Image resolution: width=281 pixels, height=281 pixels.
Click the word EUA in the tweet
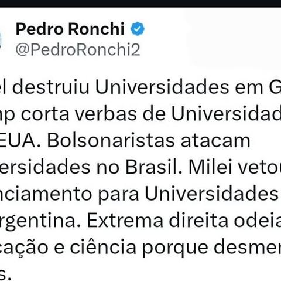click(18, 141)
